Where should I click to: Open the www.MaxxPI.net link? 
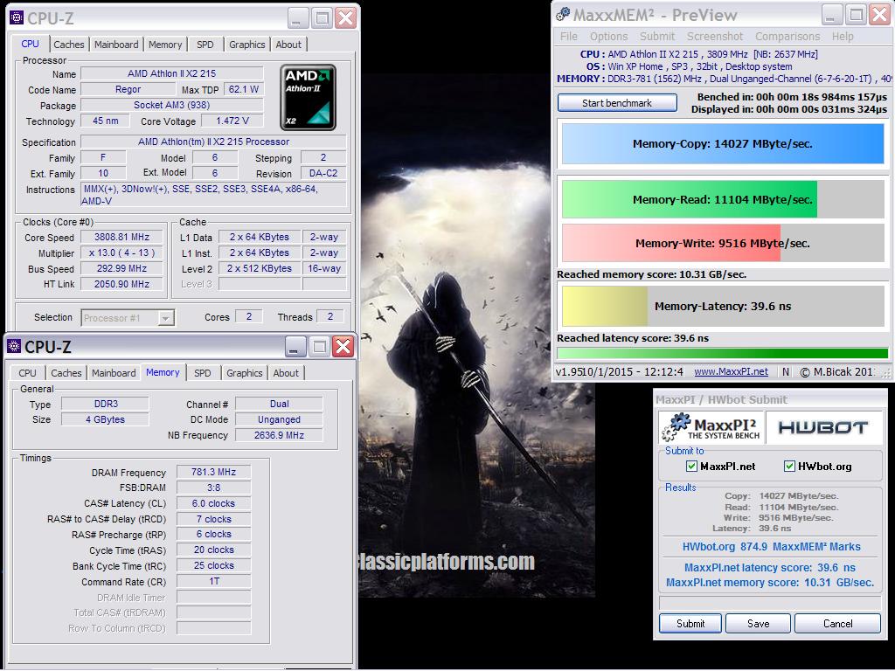coord(731,372)
